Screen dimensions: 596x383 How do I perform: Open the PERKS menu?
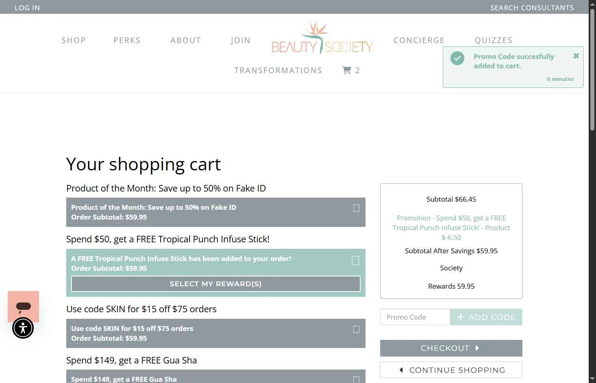pos(127,40)
